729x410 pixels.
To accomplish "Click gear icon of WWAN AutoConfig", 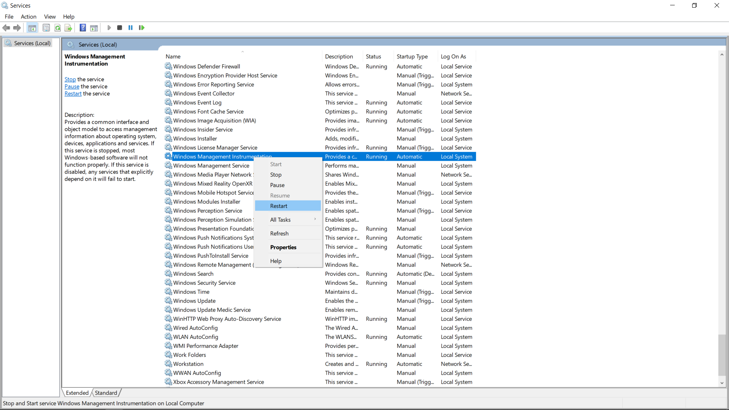I will [x=168, y=372].
